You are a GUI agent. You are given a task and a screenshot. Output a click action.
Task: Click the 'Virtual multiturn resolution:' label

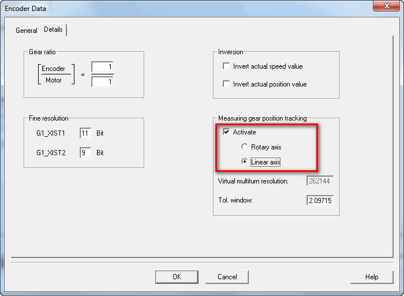(x=253, y=181)
